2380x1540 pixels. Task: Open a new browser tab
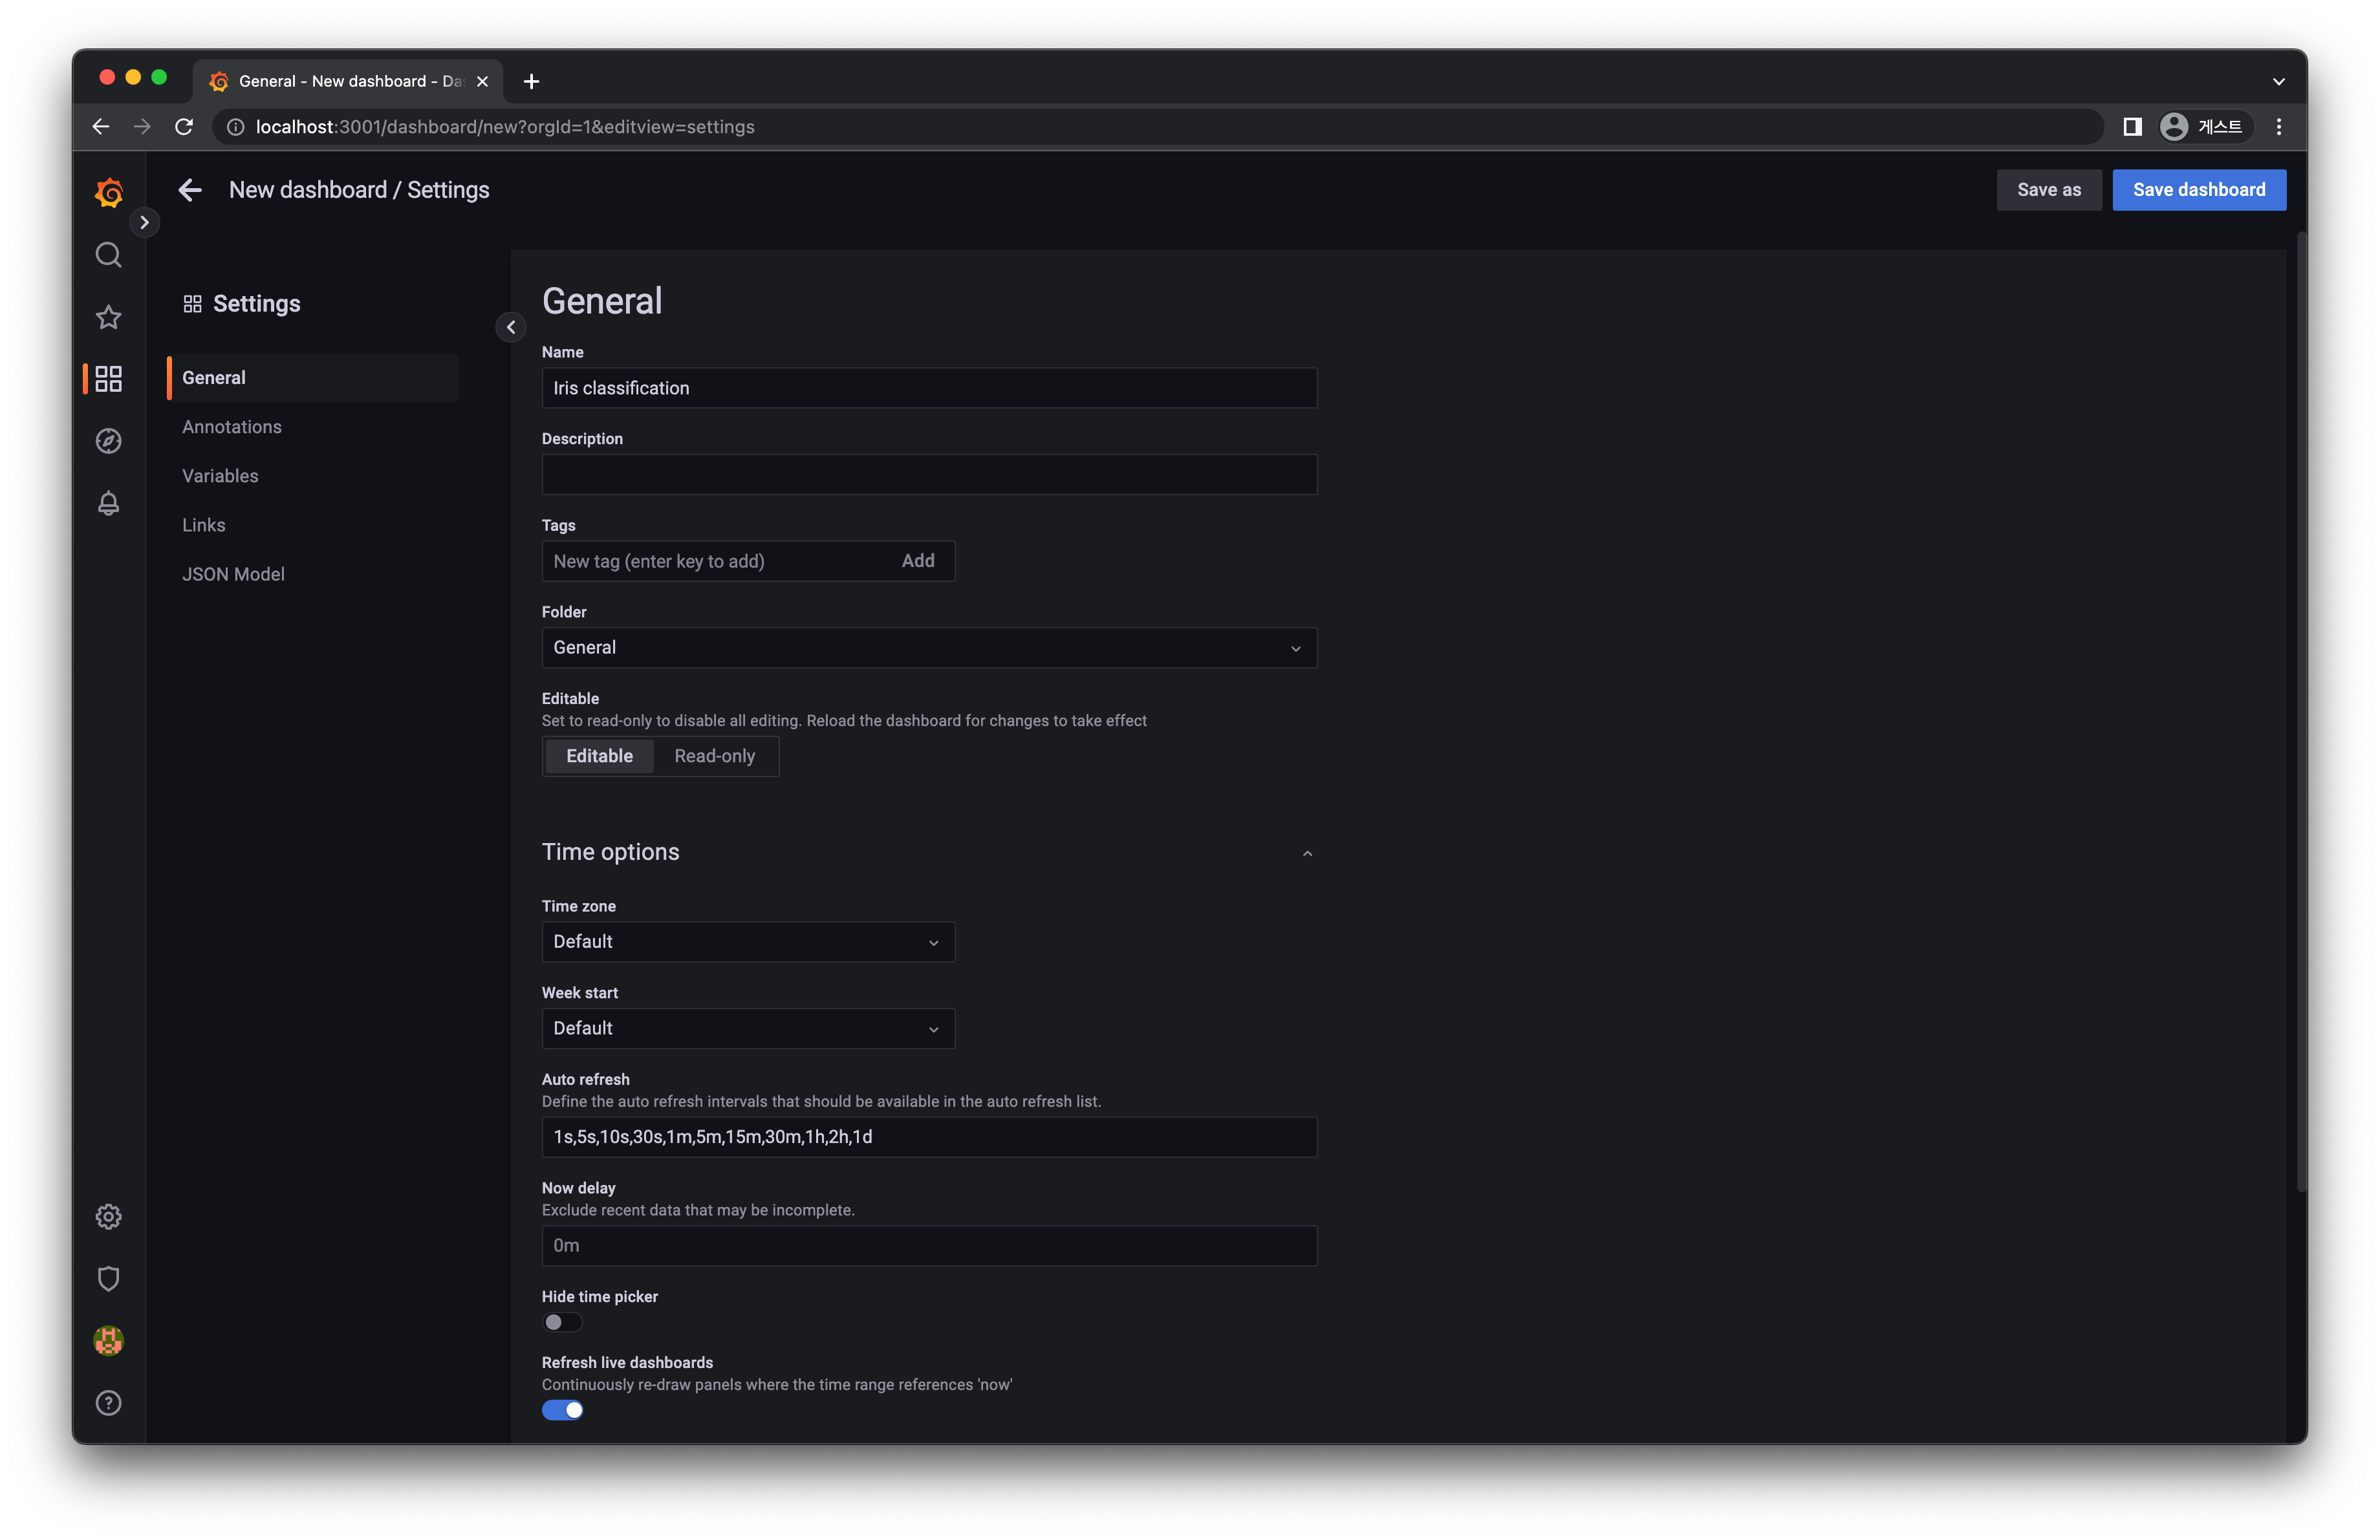point(532,82)
